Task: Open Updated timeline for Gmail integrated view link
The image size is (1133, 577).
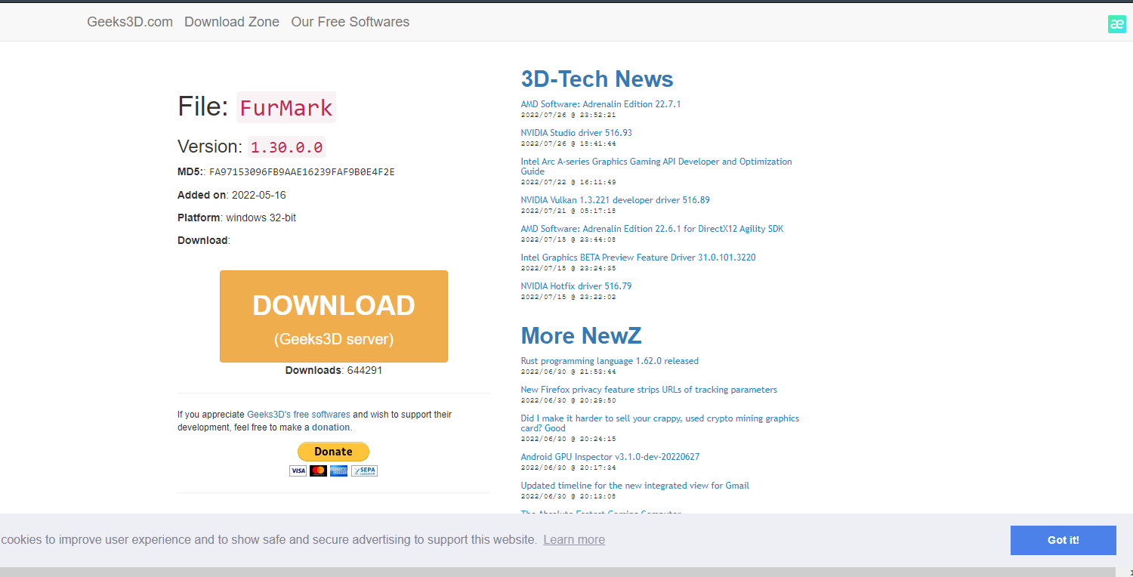Action: 635,486
